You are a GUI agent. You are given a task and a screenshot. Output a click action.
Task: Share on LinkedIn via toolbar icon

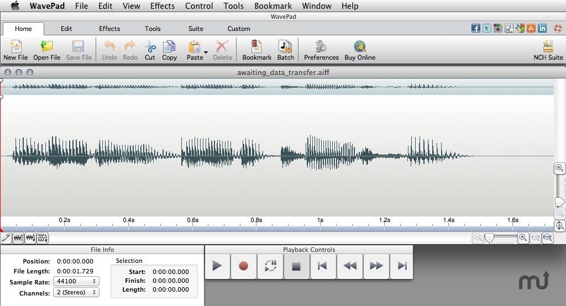click(542, 28)
